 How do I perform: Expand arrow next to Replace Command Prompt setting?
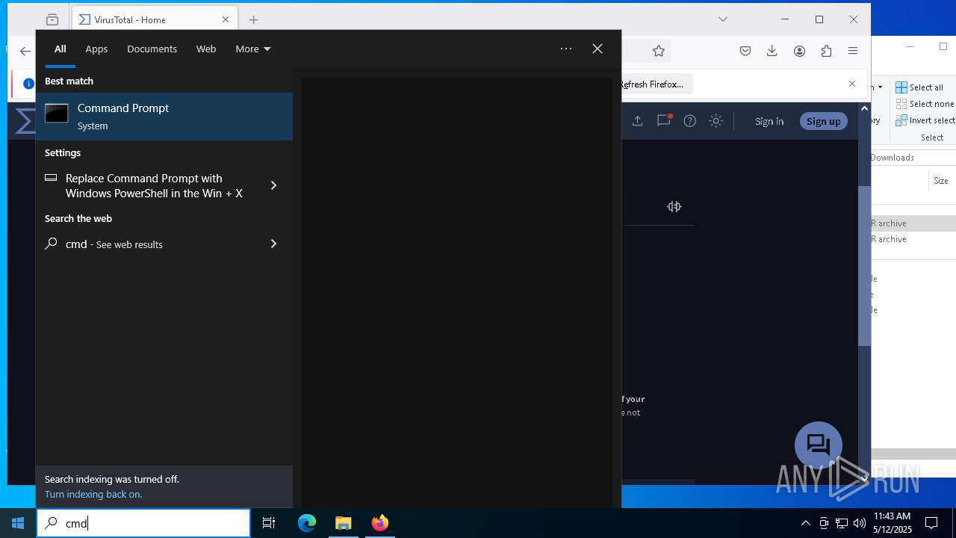point(273,185)
